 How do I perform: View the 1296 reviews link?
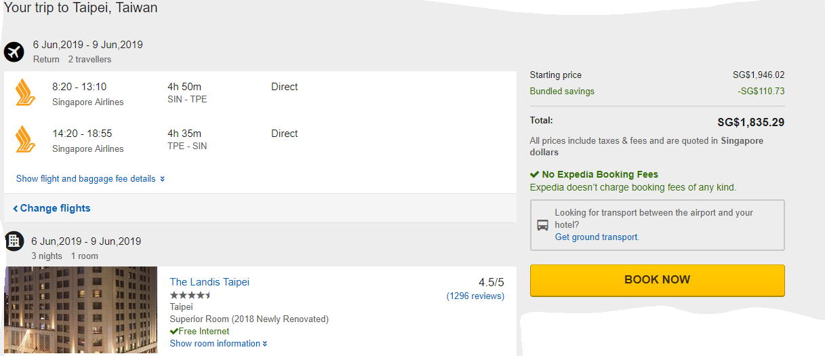(x=475, y=296)
